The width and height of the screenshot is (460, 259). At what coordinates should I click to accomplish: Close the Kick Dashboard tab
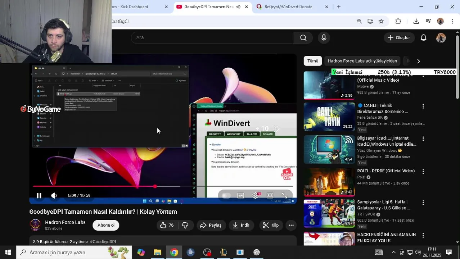166,6
